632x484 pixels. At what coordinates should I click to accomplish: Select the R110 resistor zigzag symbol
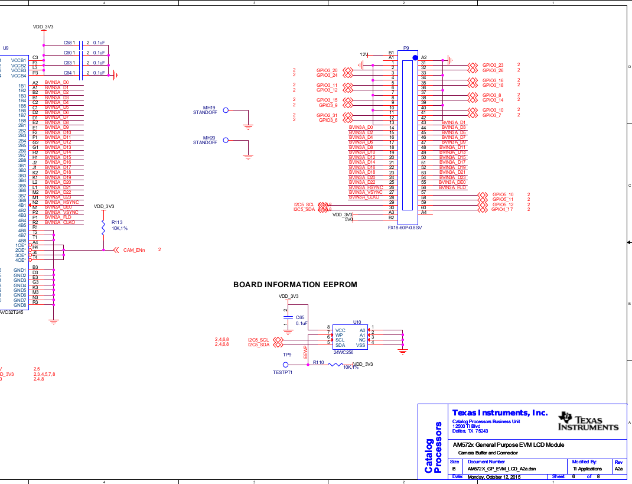(x=335, y=365)
